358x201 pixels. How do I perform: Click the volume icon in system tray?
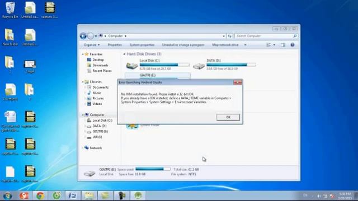point(319,196)
